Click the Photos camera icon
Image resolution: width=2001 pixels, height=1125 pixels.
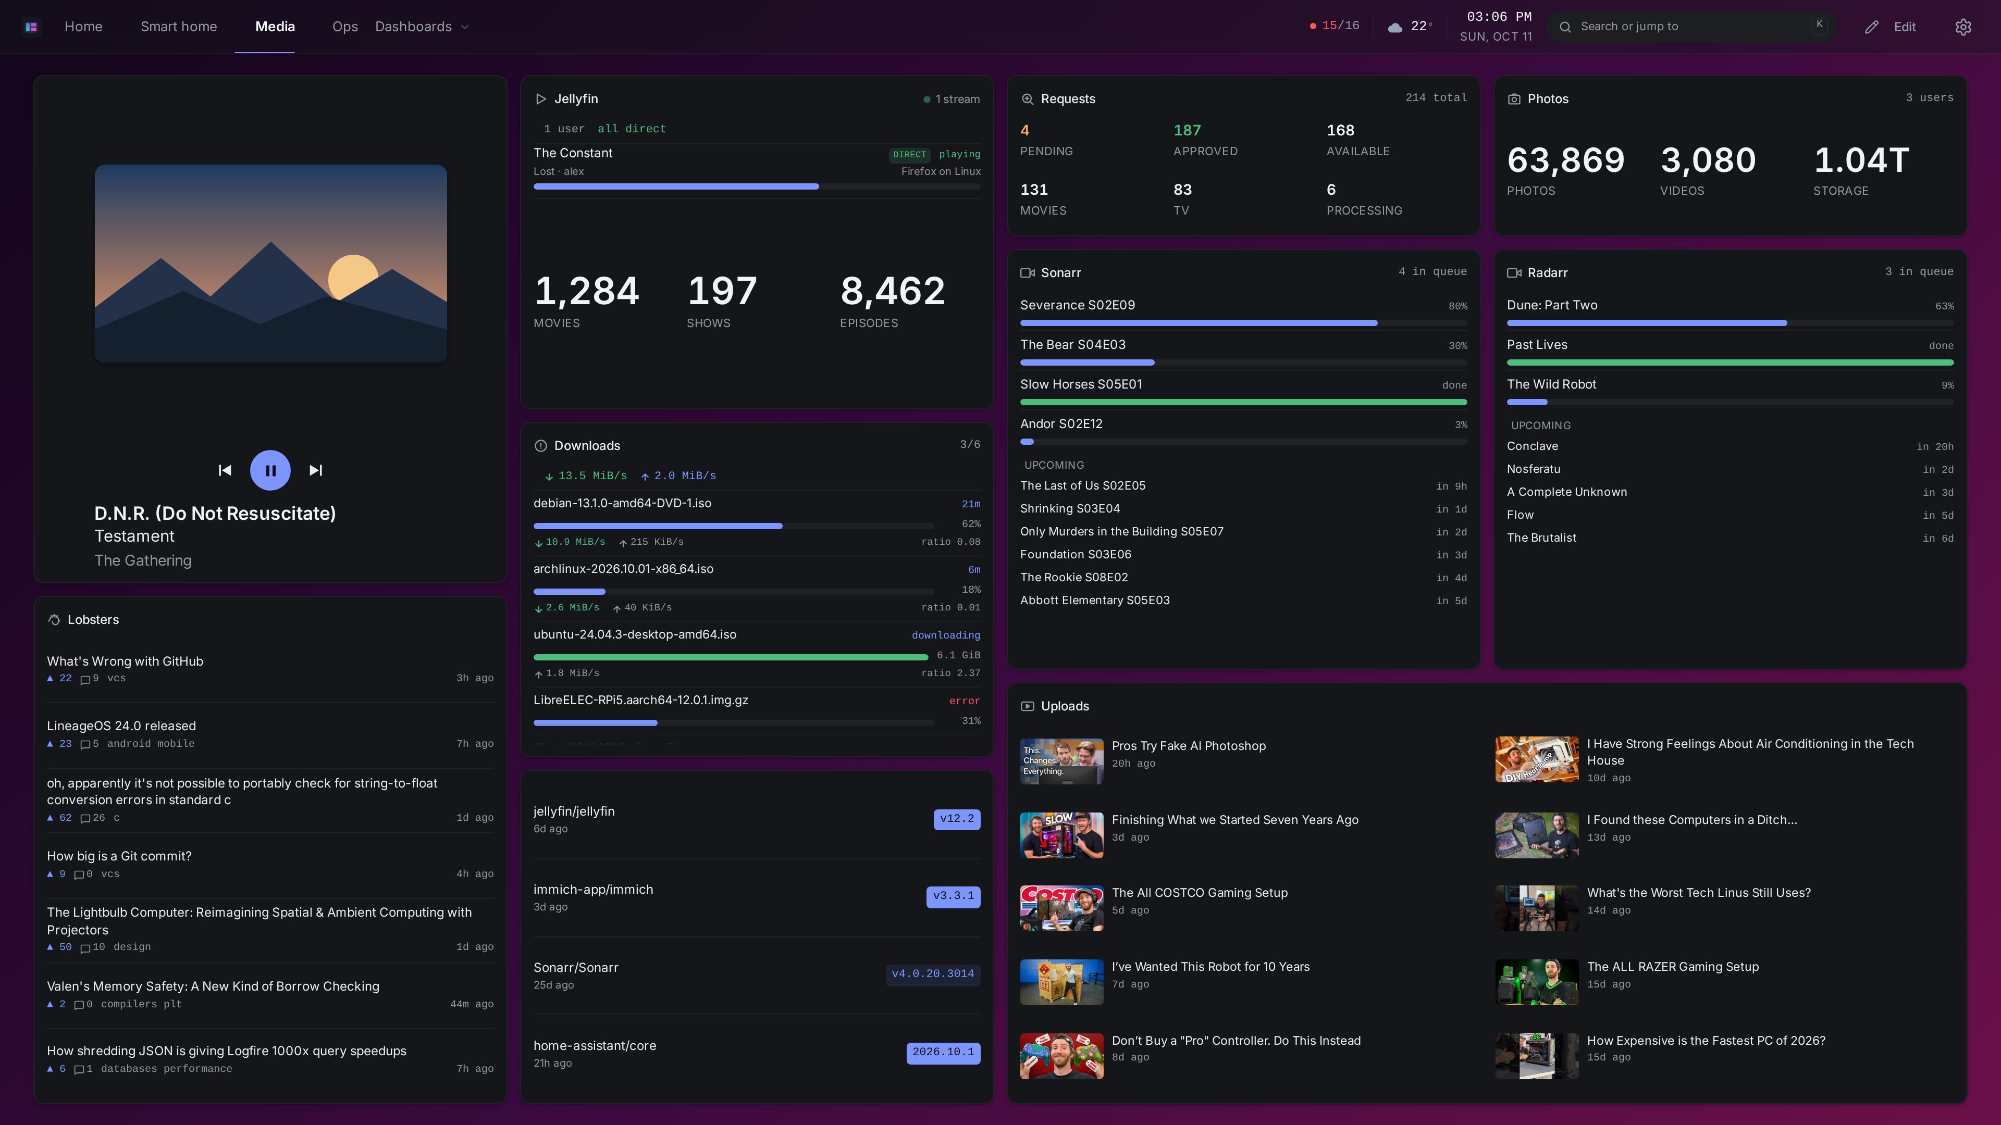(x=1514, y=98)
